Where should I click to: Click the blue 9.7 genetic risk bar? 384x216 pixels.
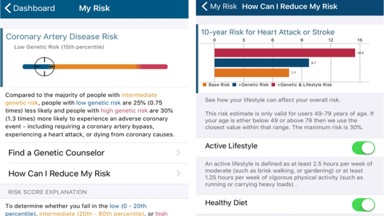(x=261, y=63)
